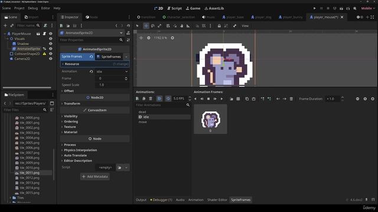The image size is (378, 212).
Task: Instantiate a child scene with link icon
Action: (12, 25)
